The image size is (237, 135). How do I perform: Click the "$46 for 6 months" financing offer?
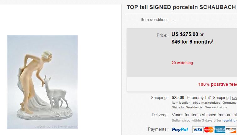click(192, 42)
